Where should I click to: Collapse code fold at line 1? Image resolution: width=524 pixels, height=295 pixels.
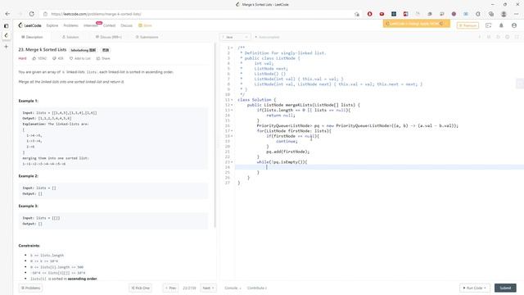point(232,48)
